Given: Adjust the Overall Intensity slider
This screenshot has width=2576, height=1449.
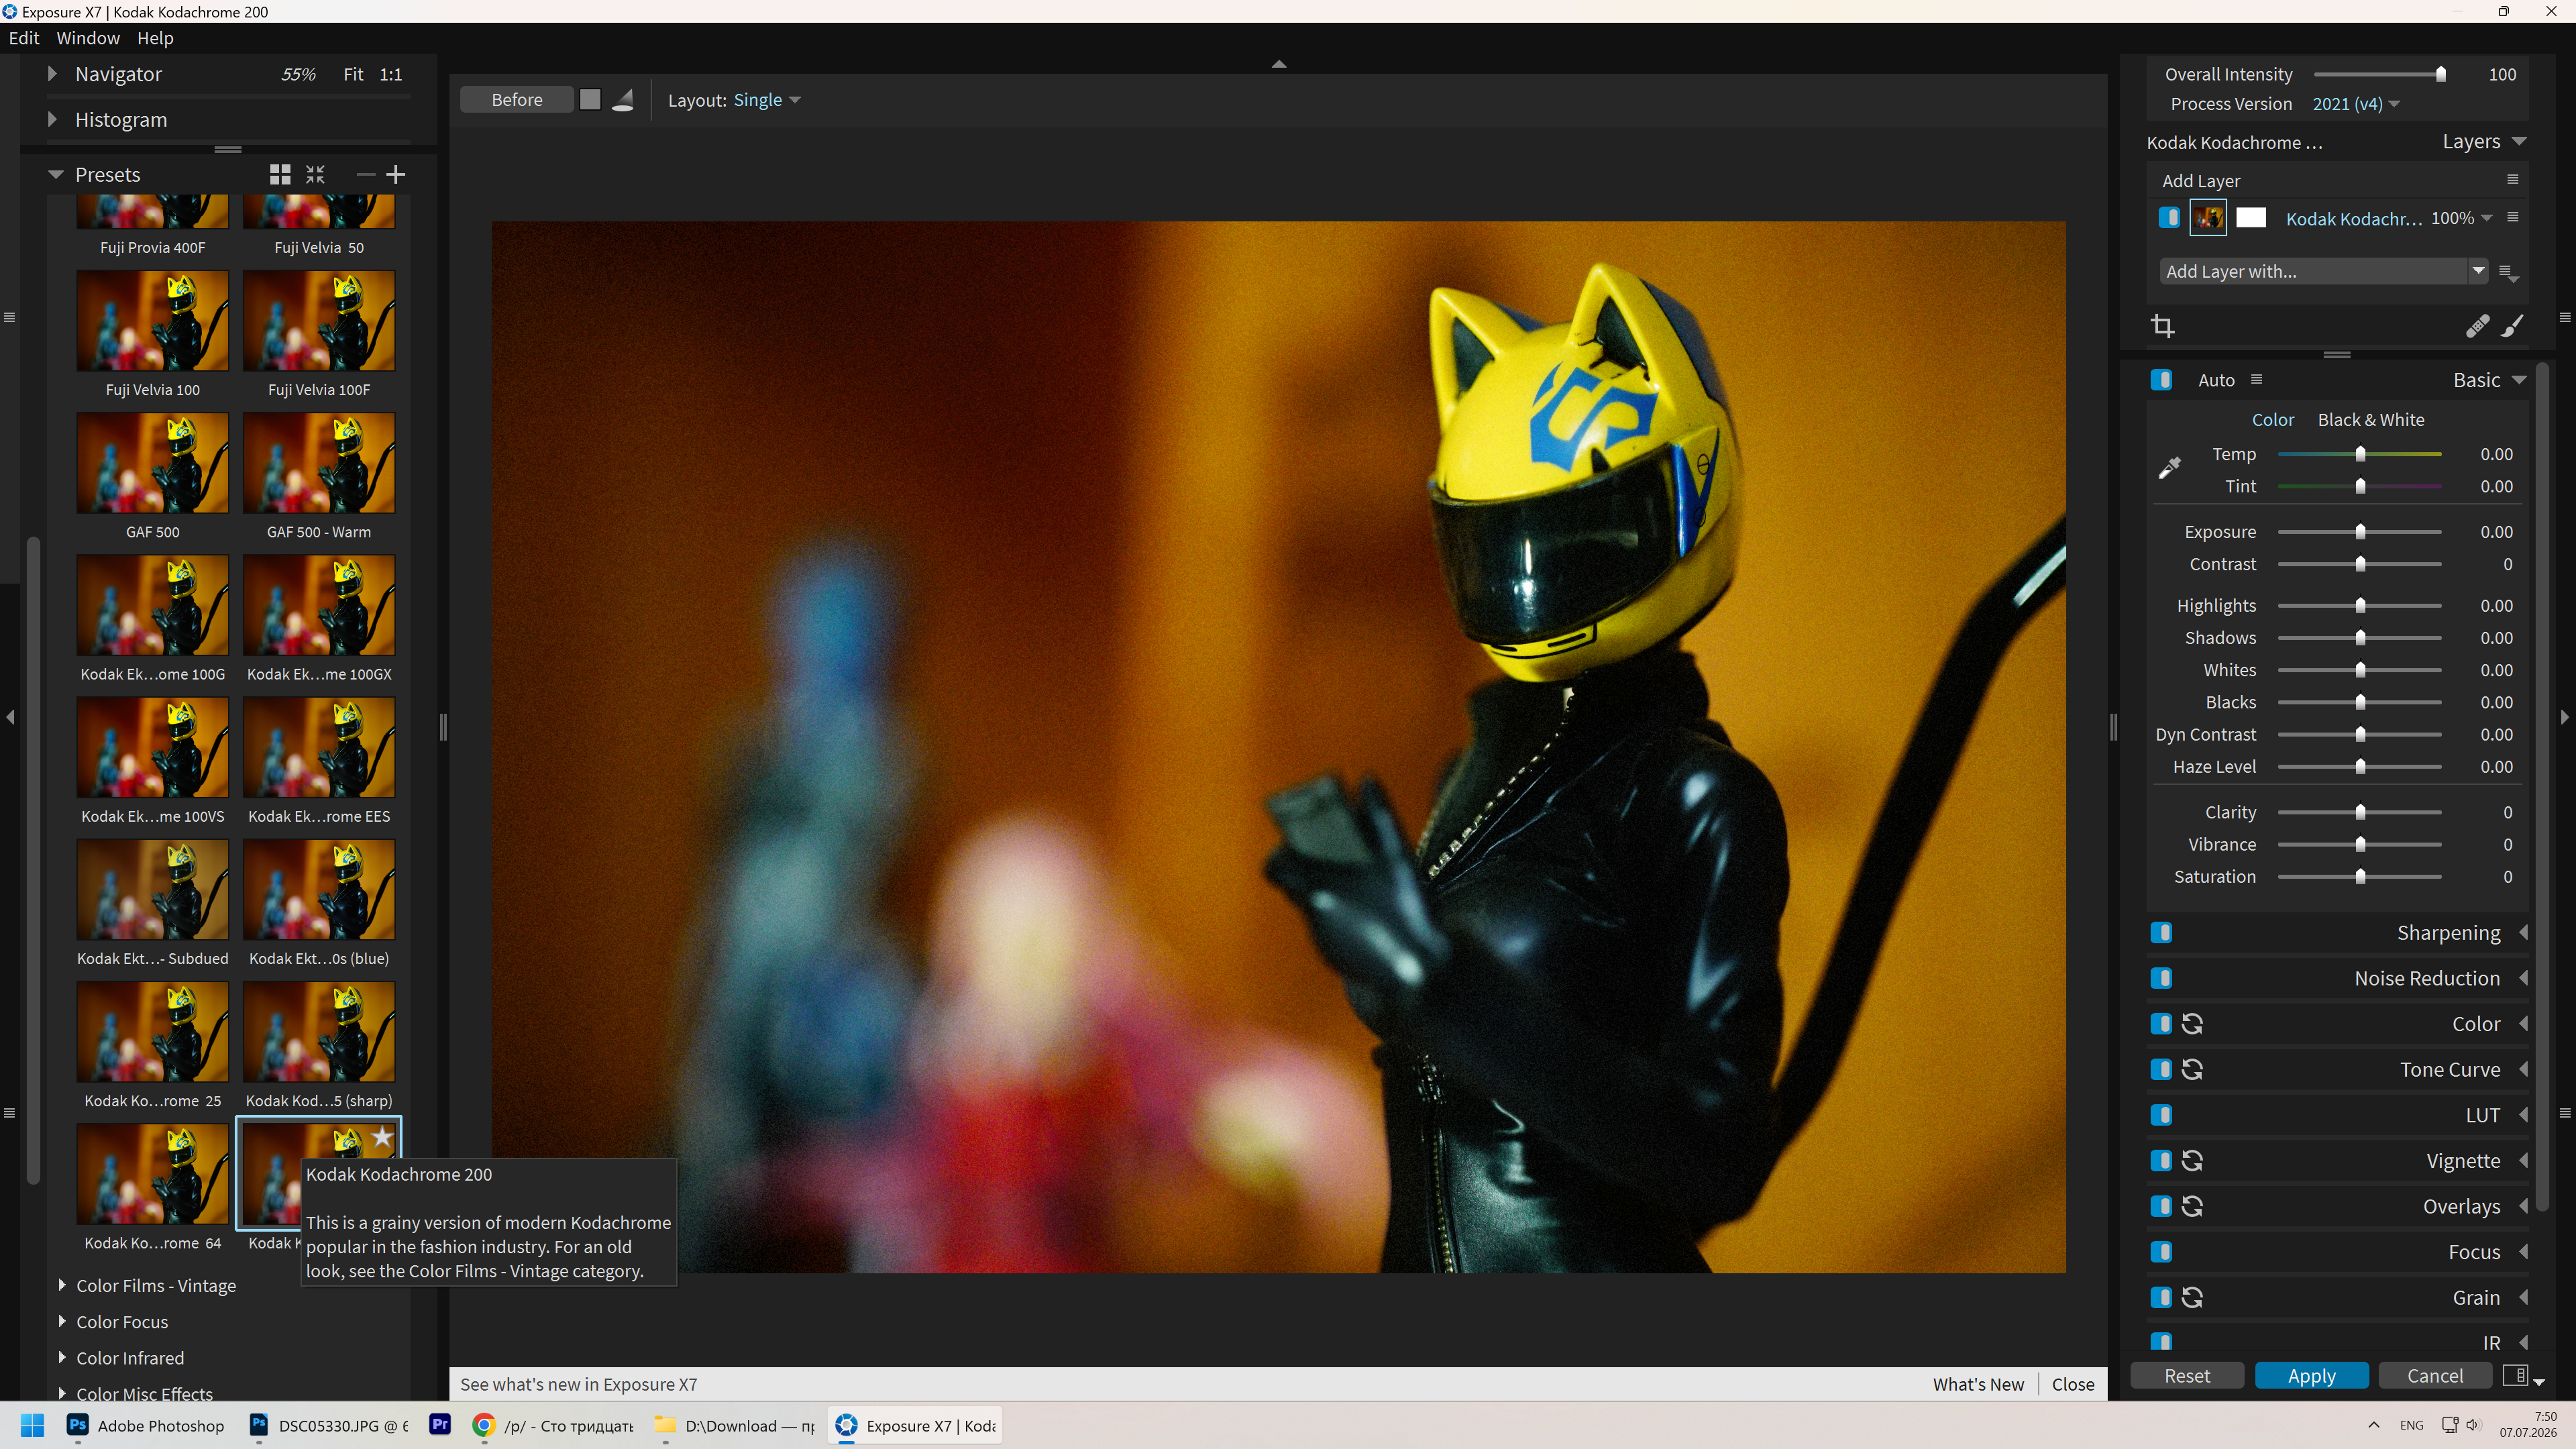Looking at the screenshot, I should pyautogui.click(x=2377, y=74).
